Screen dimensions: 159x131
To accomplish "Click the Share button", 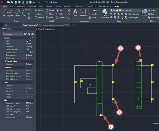I will coord(53,2).
